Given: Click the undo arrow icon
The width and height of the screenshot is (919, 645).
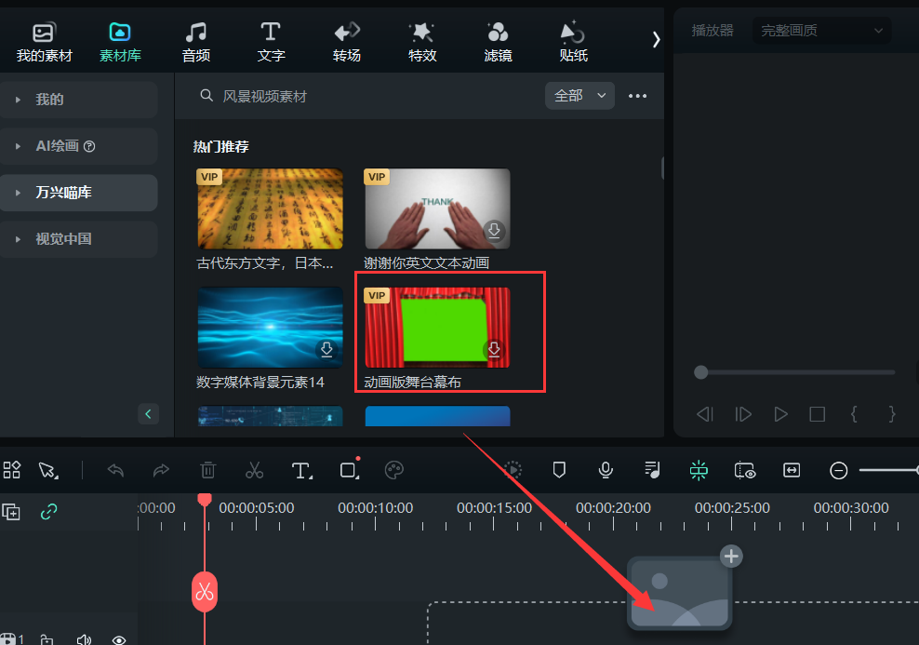Looking at the screenshot, I should point(115,470).
